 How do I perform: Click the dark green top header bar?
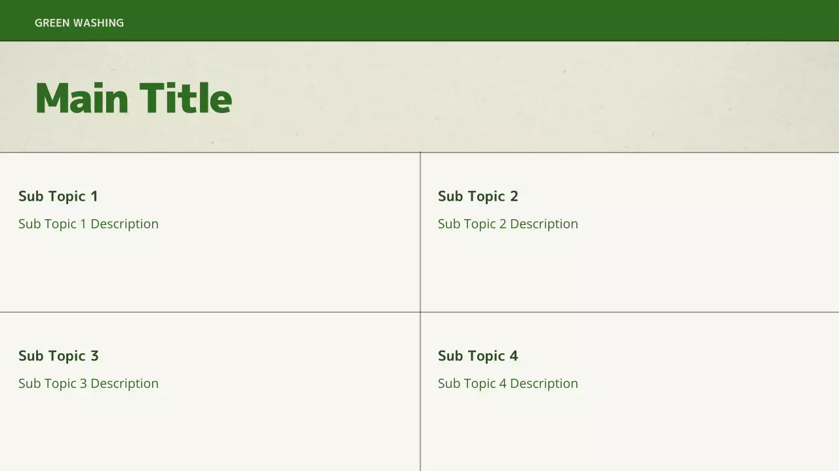pos(459,20)
